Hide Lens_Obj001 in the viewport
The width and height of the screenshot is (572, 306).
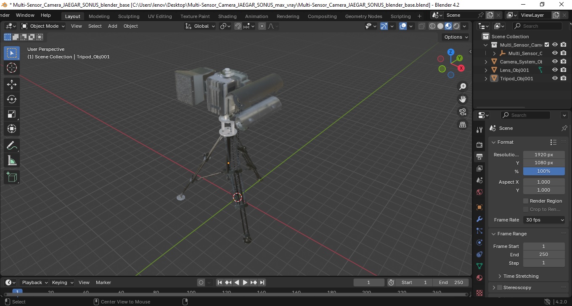coord(555,70)
